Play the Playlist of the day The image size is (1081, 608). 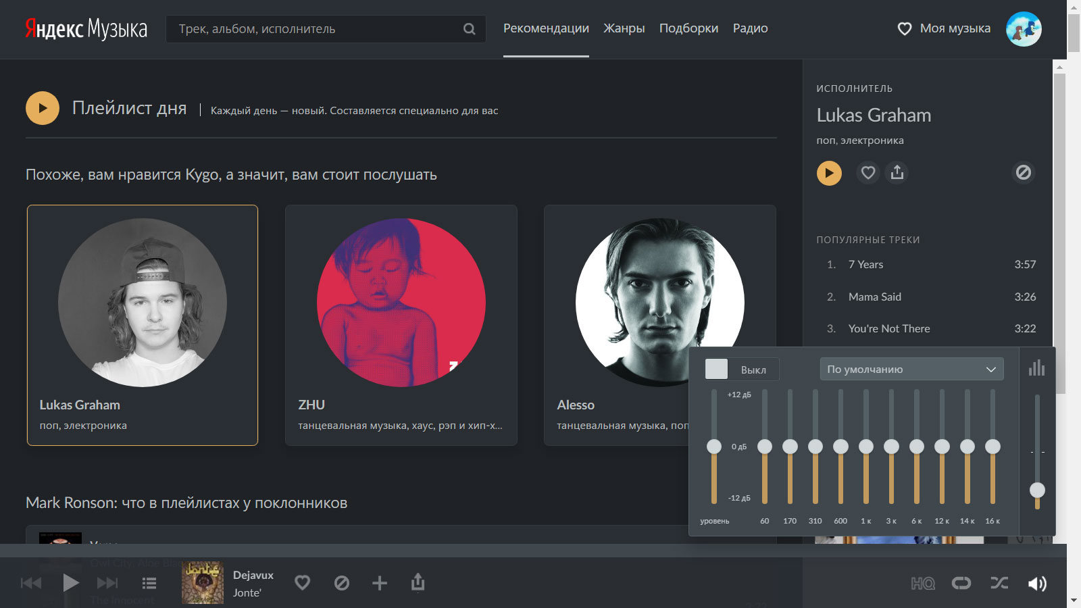coord(43,108)
